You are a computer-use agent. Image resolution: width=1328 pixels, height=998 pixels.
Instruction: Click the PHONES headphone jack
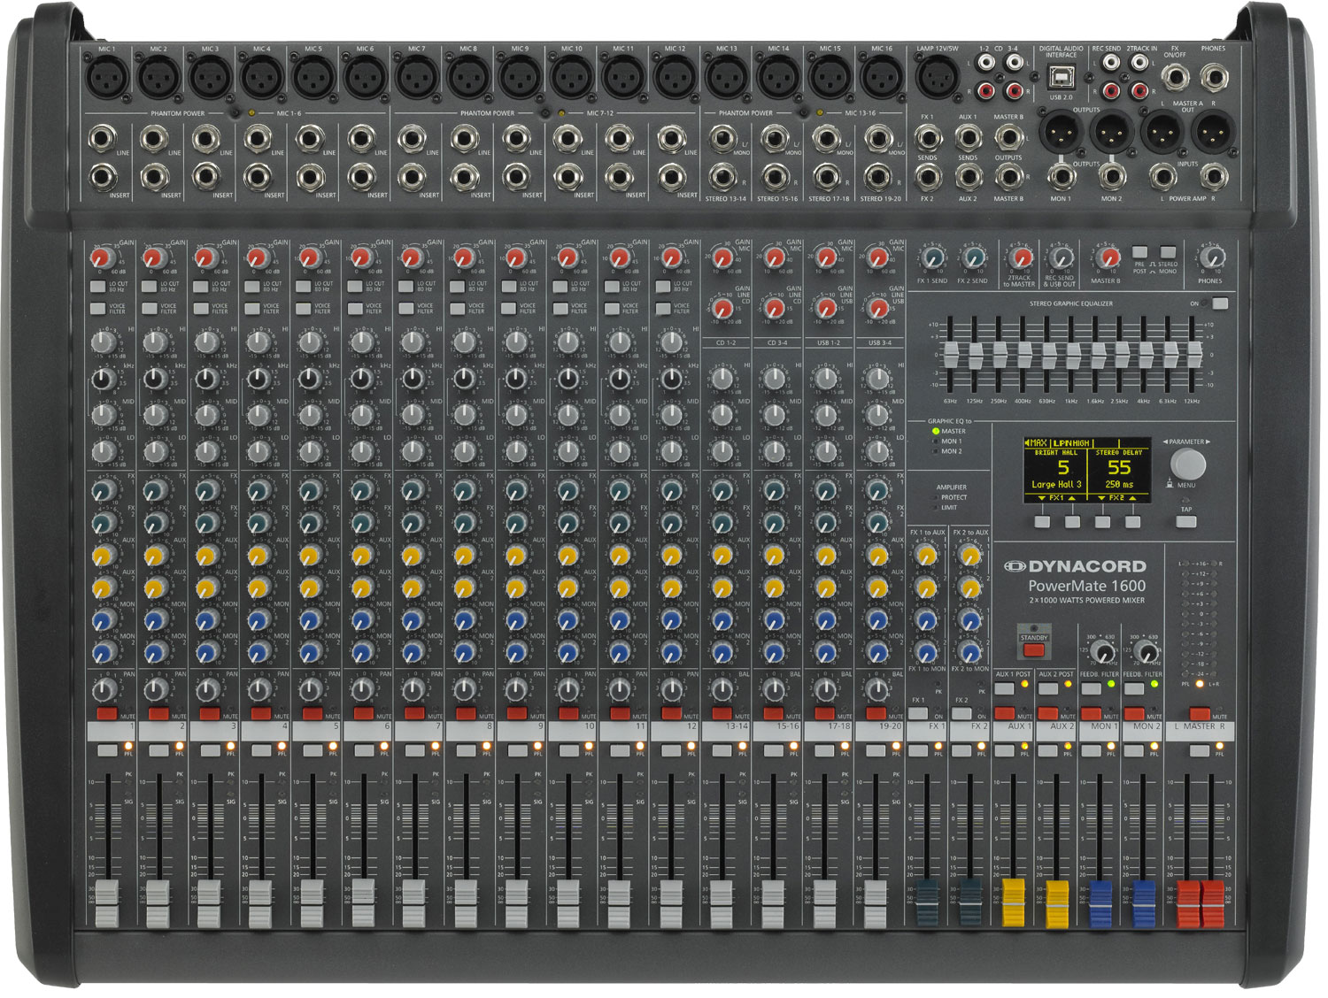click(1214, 78)
